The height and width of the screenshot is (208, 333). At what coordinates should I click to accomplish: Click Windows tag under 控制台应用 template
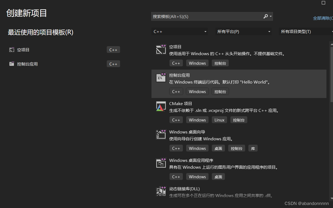[197, 91]
